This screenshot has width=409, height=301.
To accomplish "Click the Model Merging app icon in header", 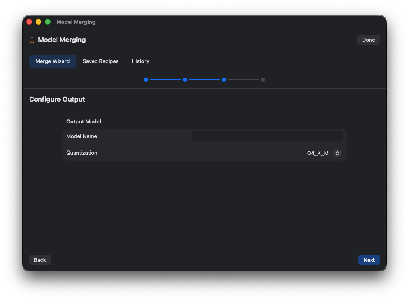I will coord(32,40).
